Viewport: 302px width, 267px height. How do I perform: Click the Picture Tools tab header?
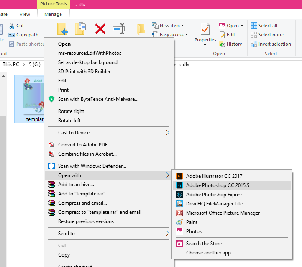(54, 4)
